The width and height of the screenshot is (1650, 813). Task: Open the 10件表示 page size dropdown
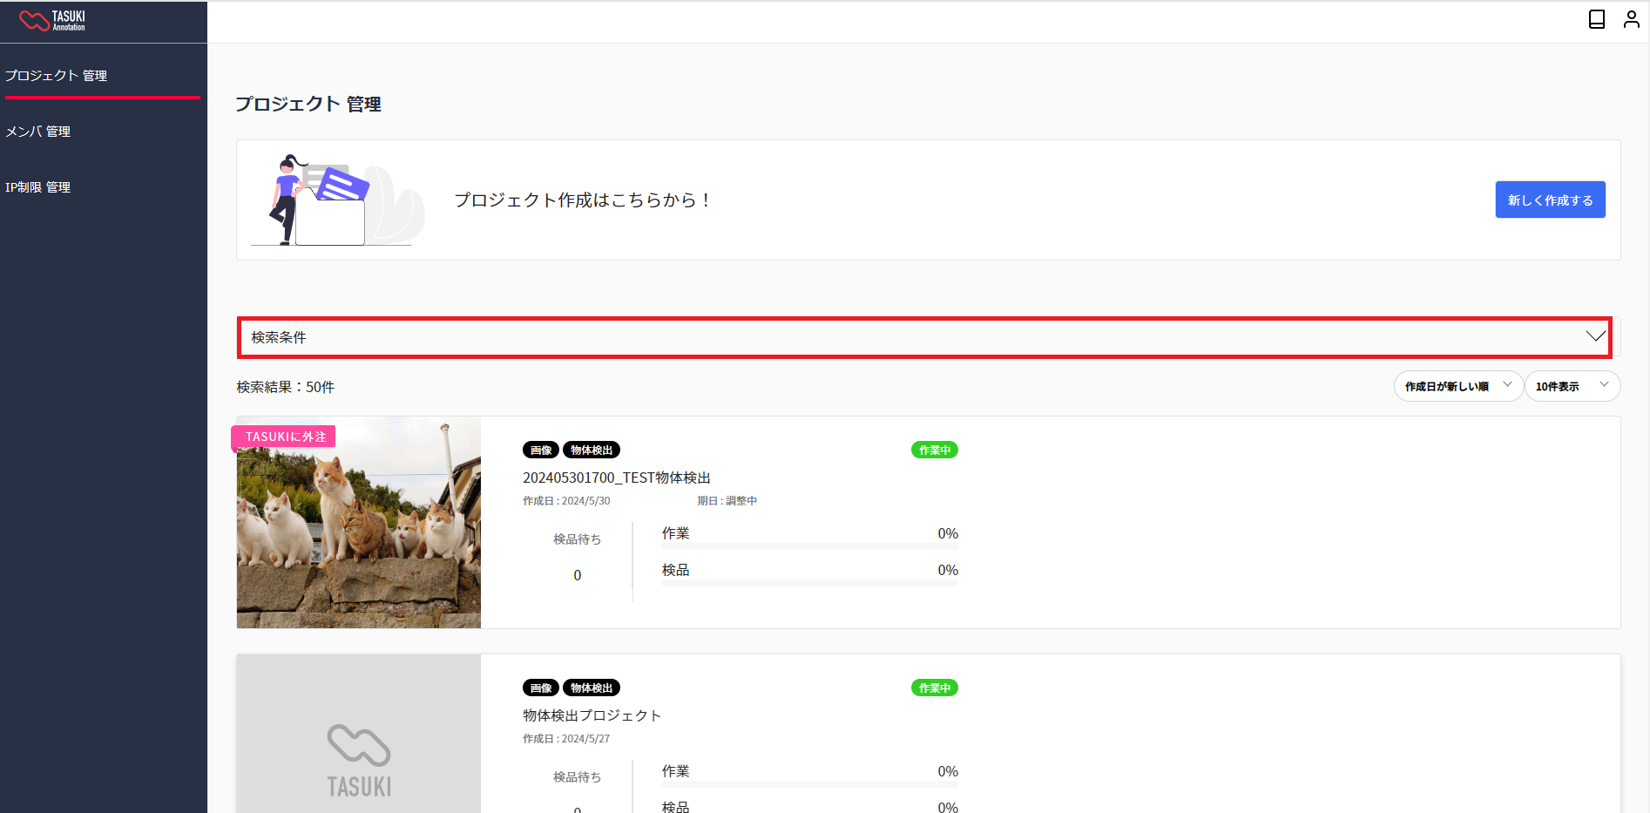(1572, 386)
